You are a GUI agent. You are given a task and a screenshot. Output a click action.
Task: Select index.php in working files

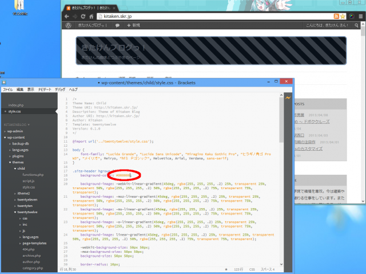pos(16,105)
